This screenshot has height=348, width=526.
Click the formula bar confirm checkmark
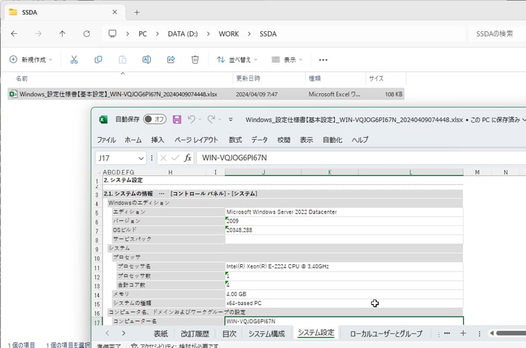[175, 158]
